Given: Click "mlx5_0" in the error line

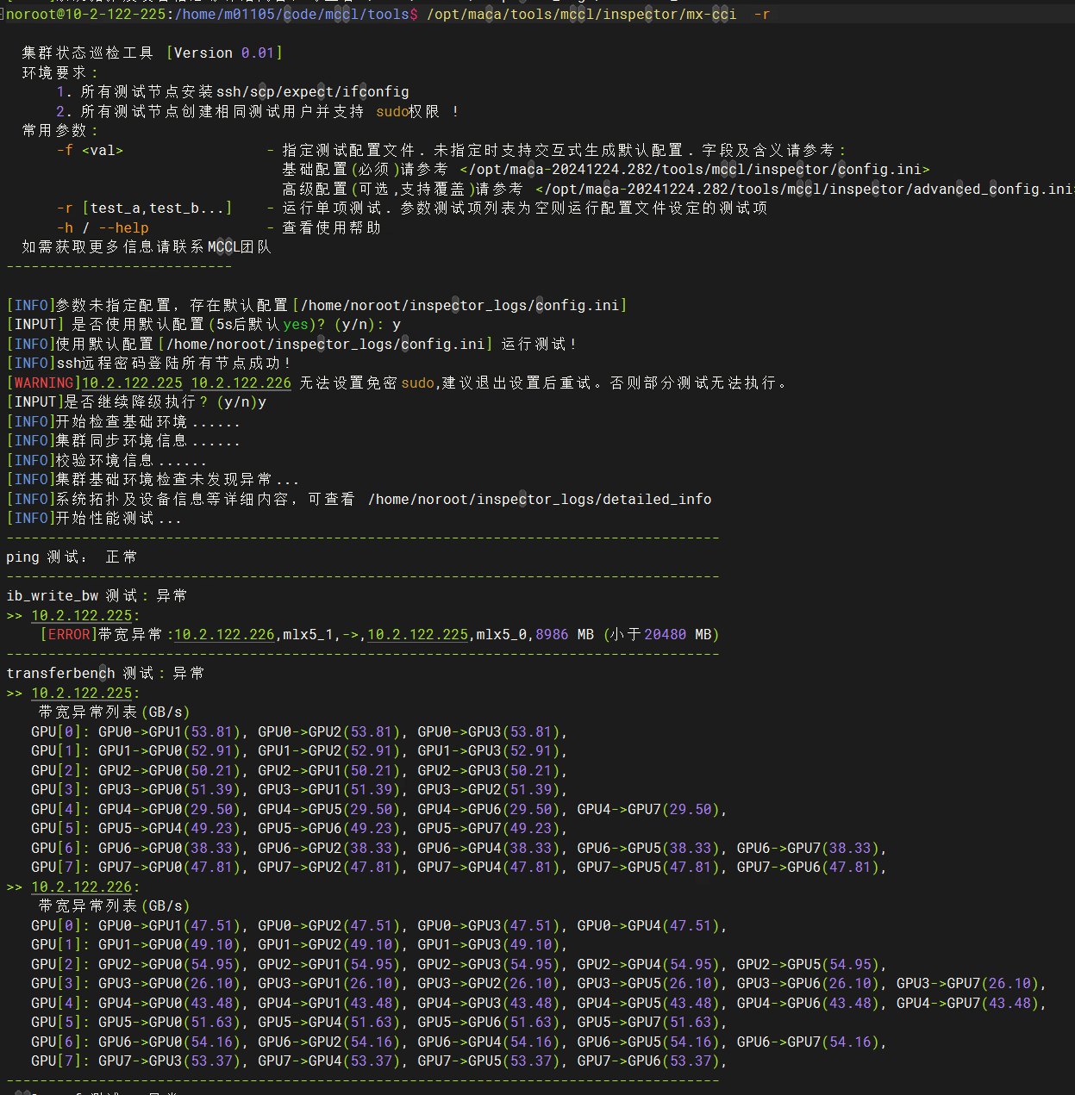Looking at the screenshot, I should click(x=502, y=634).
